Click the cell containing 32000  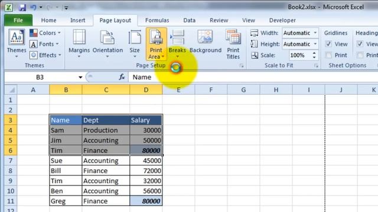[146, 181]
